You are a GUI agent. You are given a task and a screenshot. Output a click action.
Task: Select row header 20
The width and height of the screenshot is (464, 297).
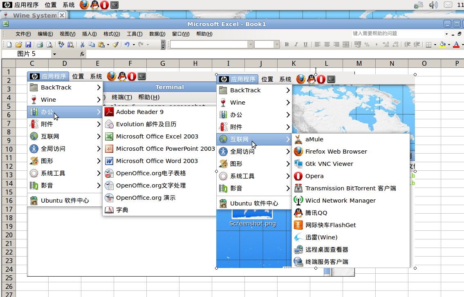click(x=9, y=235)
